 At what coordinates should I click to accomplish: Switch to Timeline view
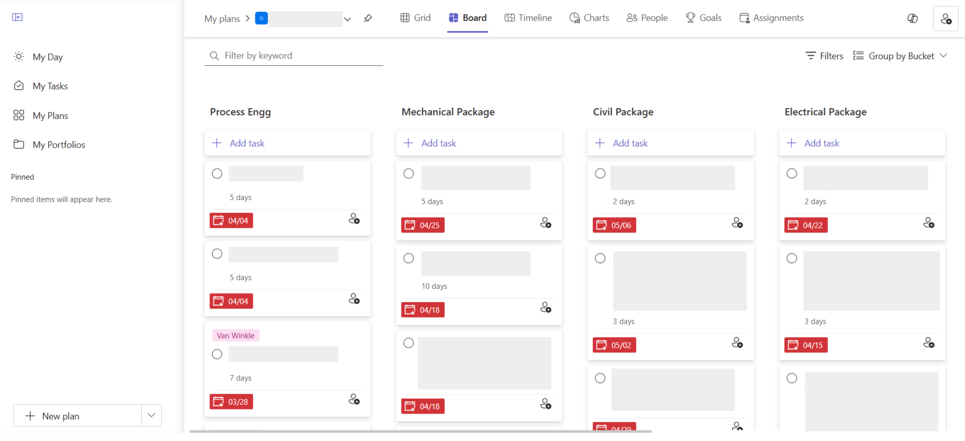pyautogui.click(x=528, y=18)
